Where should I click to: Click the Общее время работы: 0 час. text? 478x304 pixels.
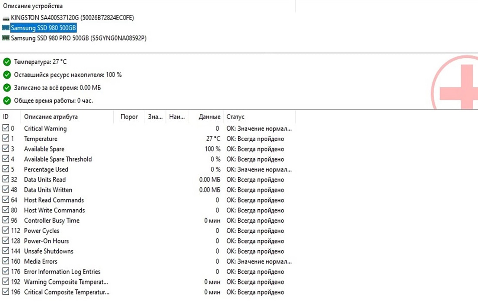tap(53, 101)
